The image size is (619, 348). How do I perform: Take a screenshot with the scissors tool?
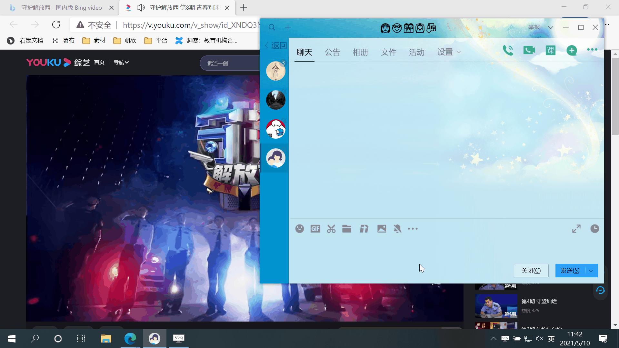pyautogui.click(x=331, y=229)
